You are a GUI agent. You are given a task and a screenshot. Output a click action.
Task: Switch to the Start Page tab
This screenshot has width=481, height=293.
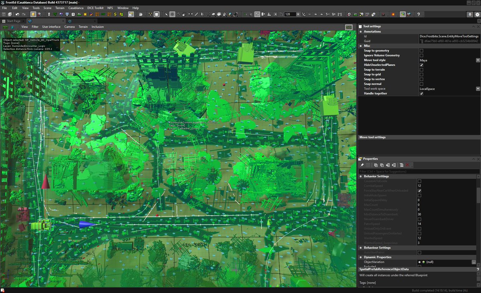[14, 21]
